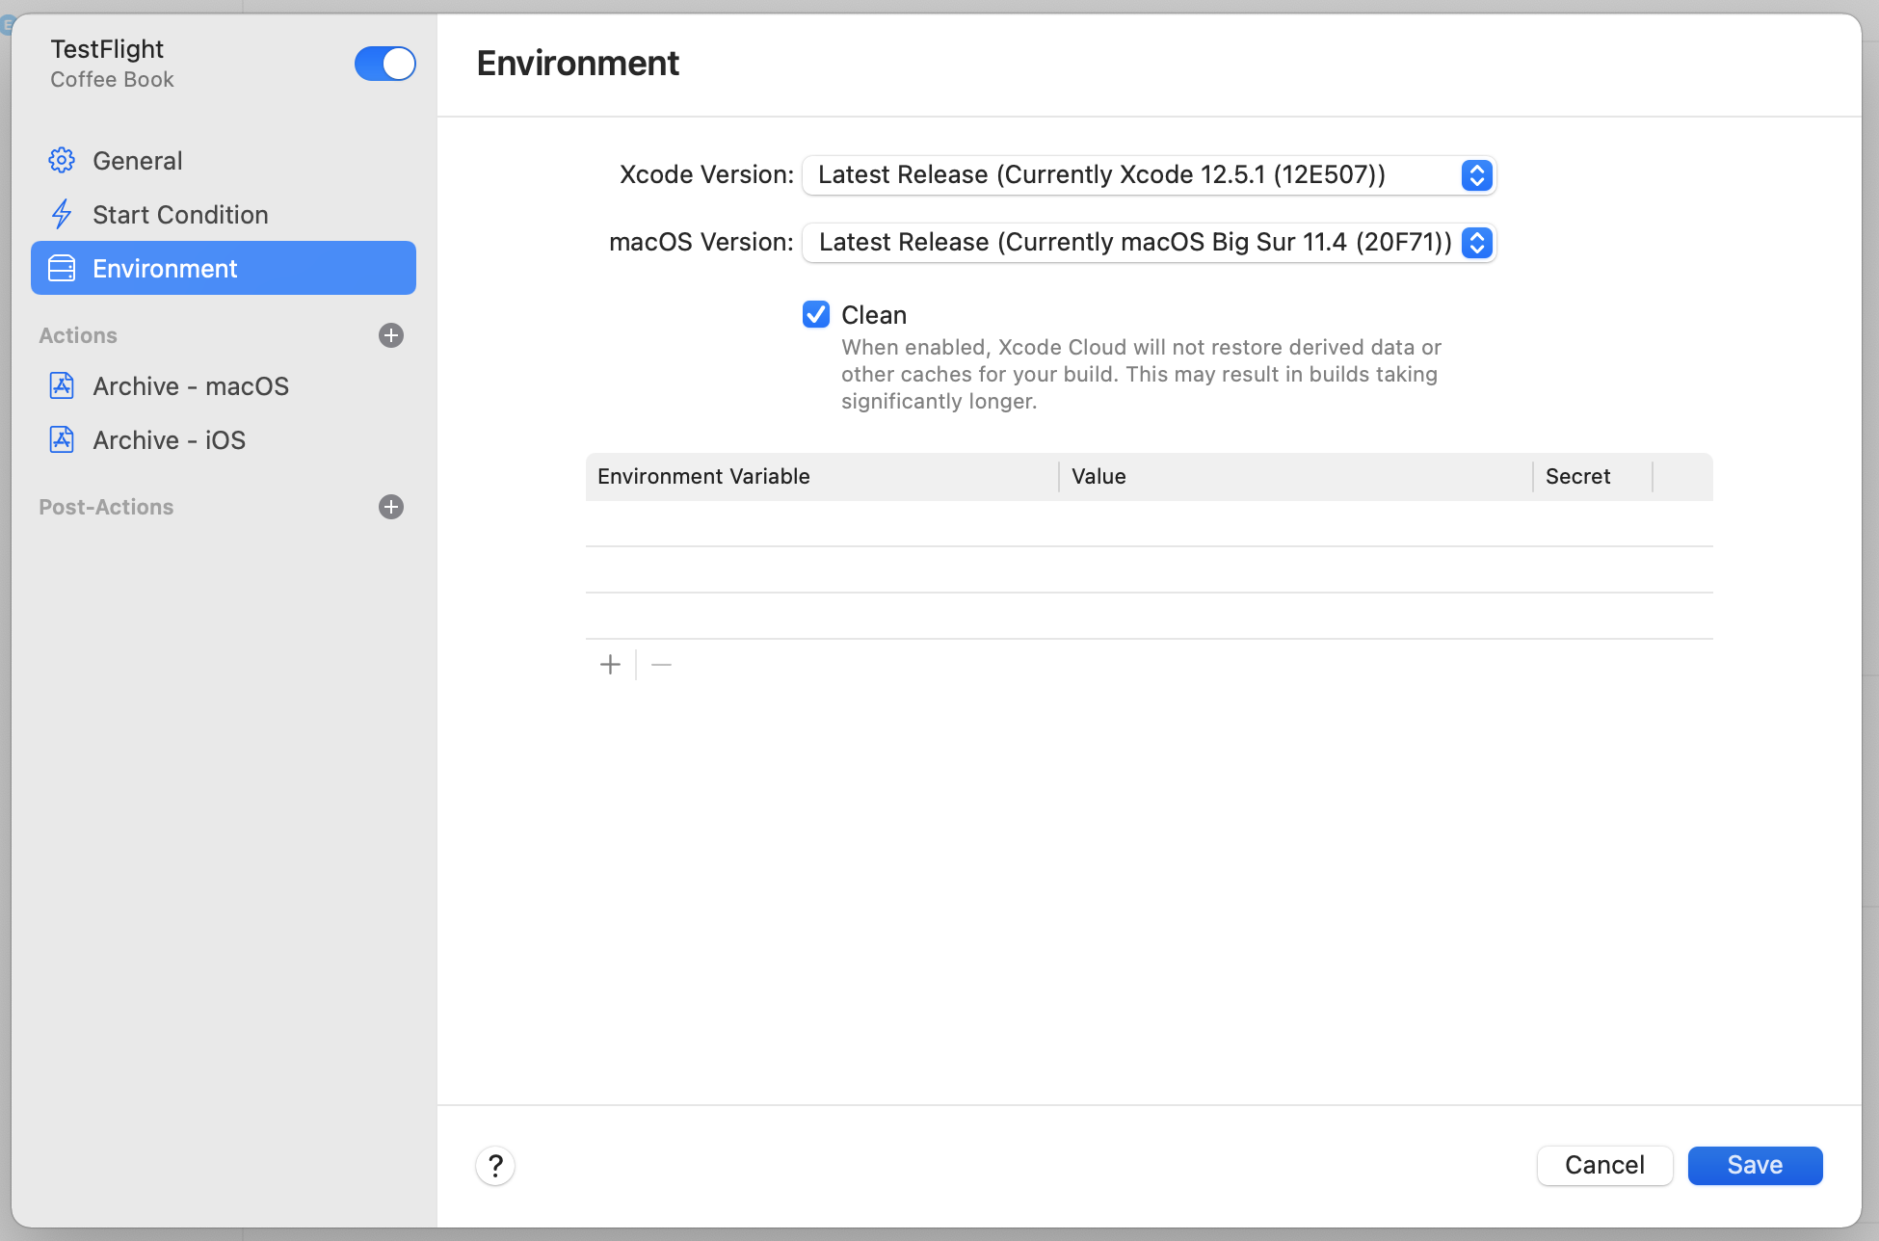This screenshot has width=1879, height=1241.
Task: Toggle the TestFlight workflow switch off
Action: point(384,64)
